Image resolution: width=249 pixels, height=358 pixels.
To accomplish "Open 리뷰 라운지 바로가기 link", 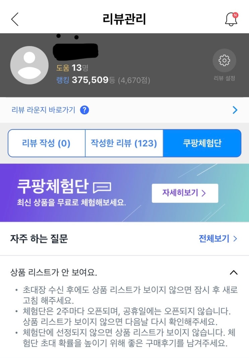I will (43, 110).
